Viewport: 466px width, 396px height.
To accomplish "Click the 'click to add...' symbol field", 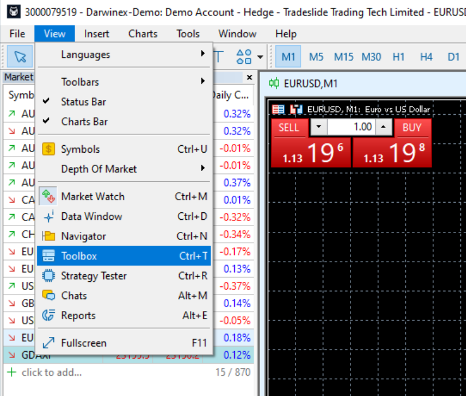I will coord(52,372).
